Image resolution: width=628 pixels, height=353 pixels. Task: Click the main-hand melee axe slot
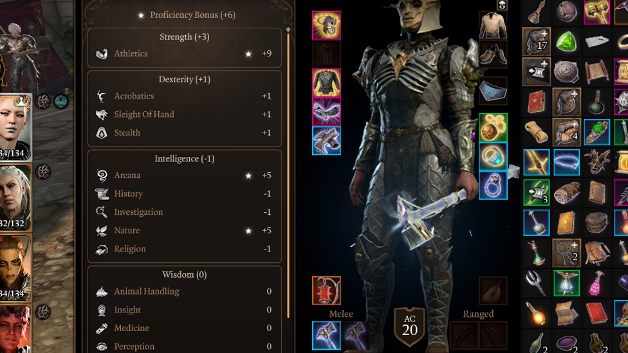[x=326, y=336]
